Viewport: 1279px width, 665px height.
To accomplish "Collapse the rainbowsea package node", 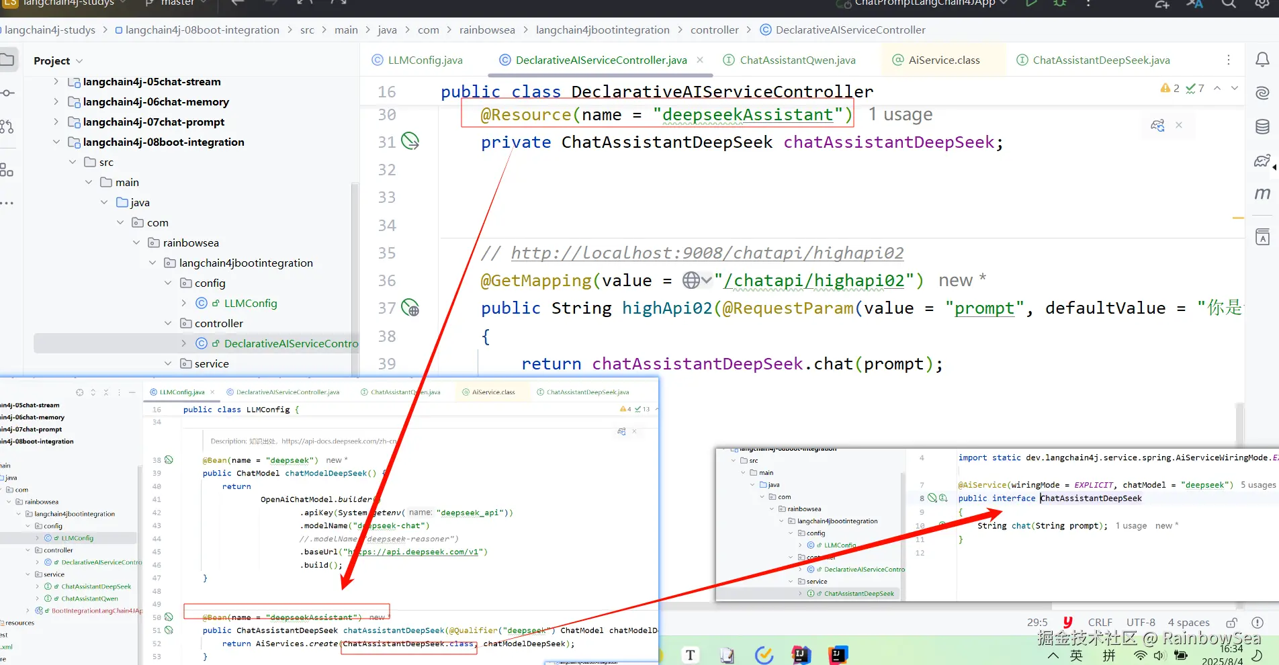I will [136, 242].
